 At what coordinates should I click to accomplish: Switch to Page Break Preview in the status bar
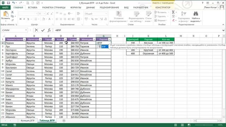(189, 125)
